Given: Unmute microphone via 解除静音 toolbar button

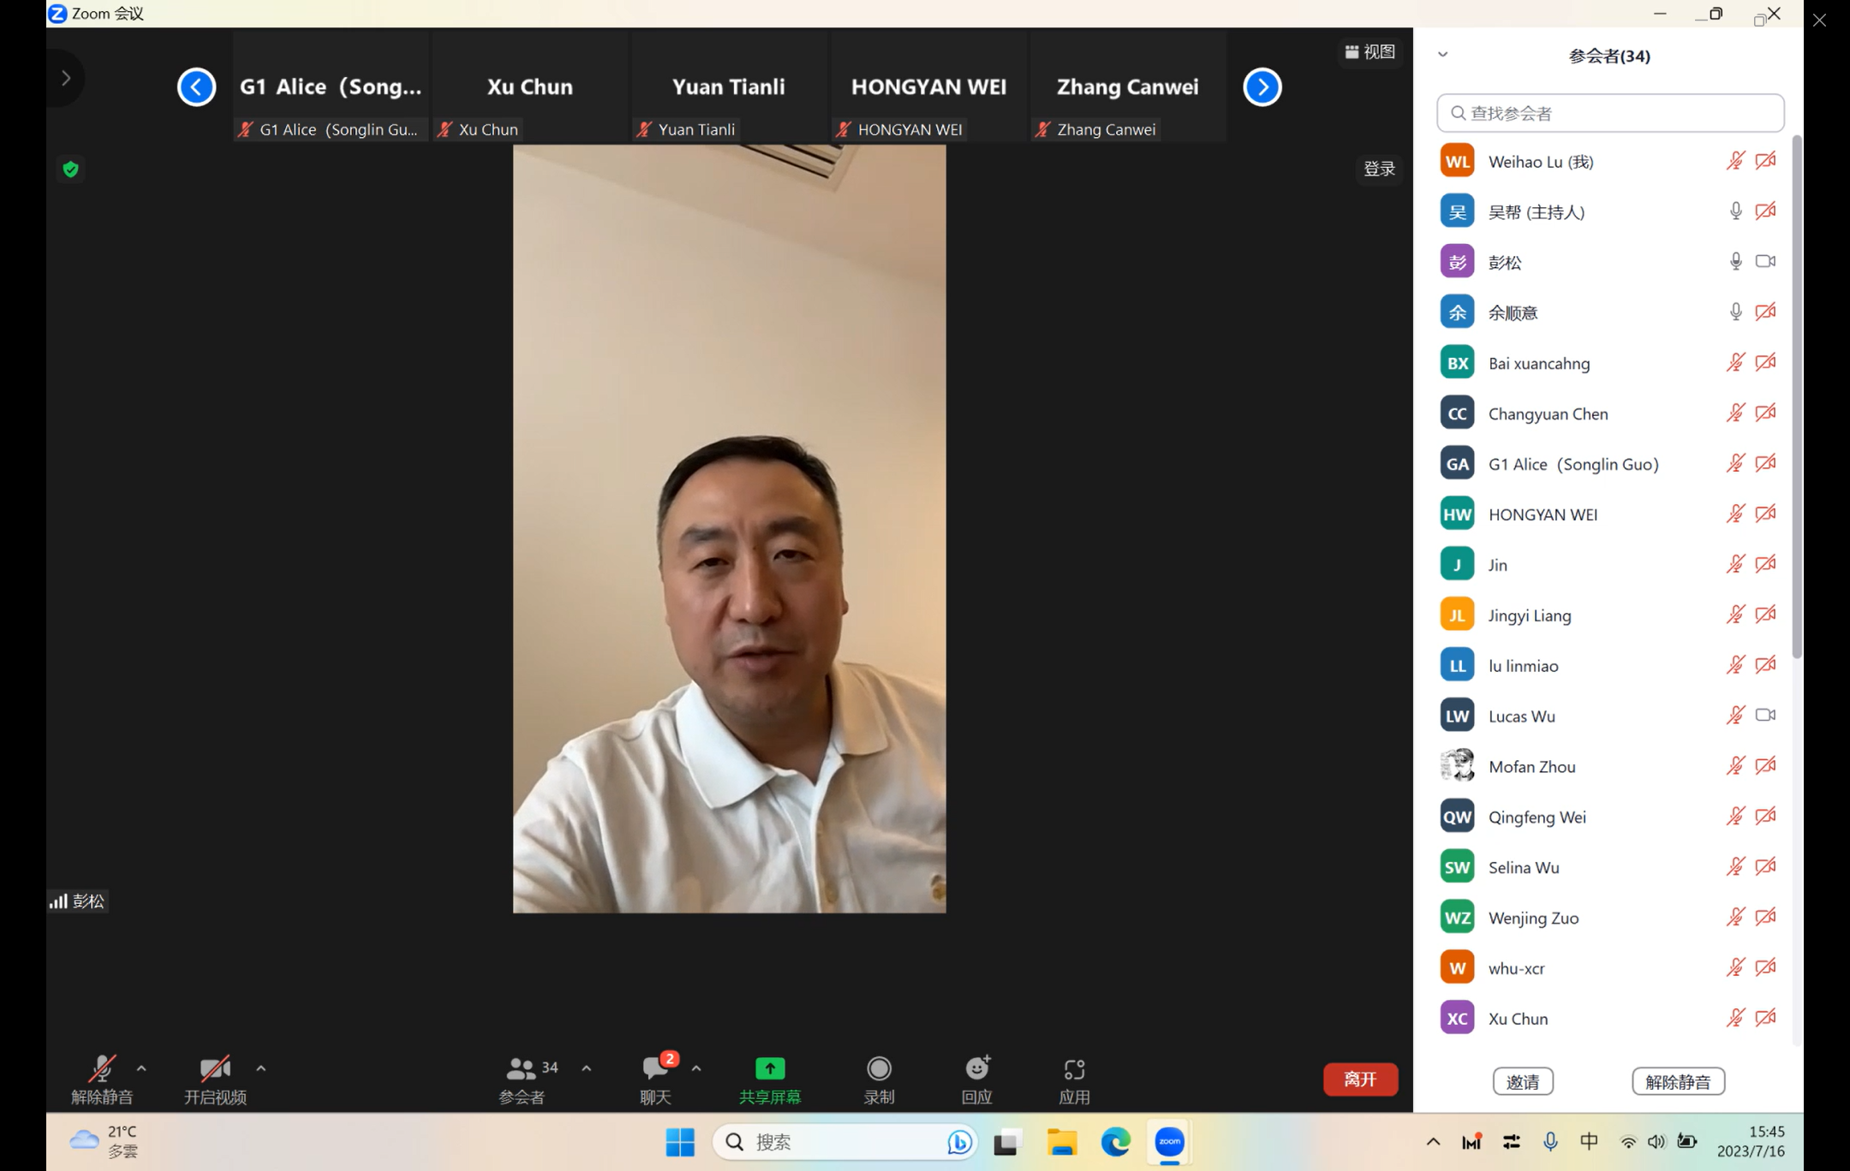Looking at the screenshot, I should (102, 1069).
